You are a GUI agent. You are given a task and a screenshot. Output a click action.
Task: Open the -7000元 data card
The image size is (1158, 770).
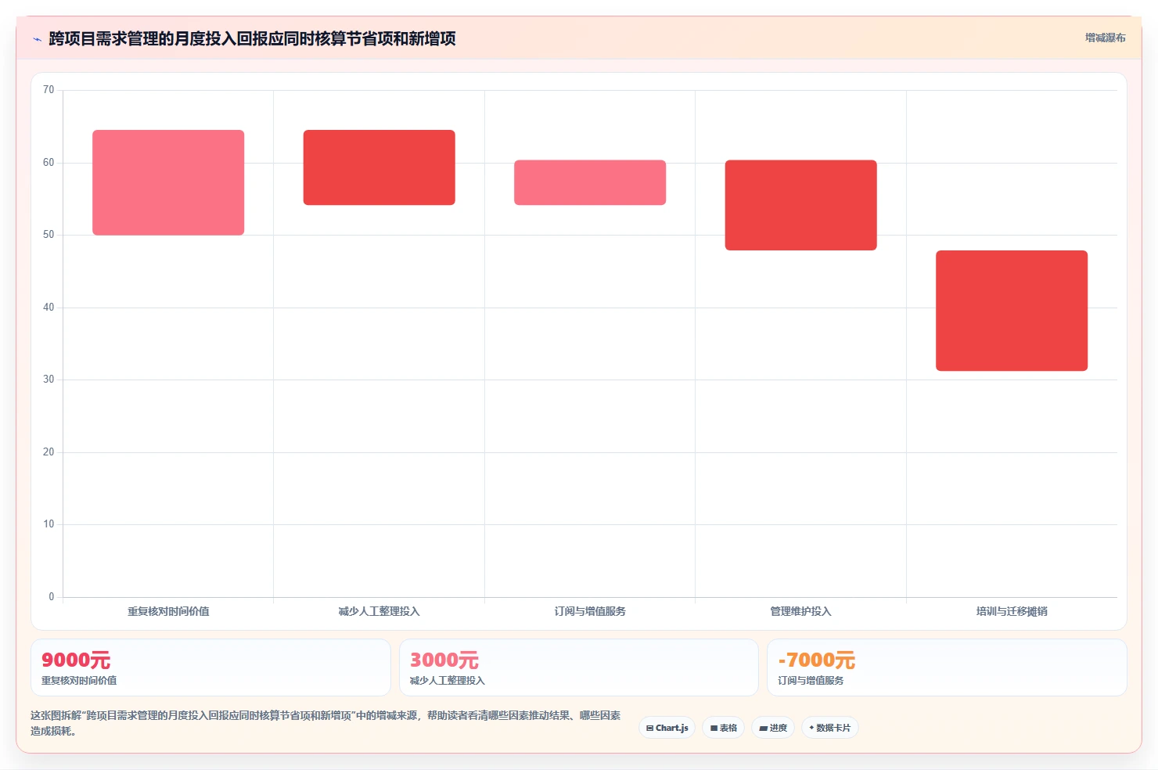pyautogui.click(x=947, y=667)
